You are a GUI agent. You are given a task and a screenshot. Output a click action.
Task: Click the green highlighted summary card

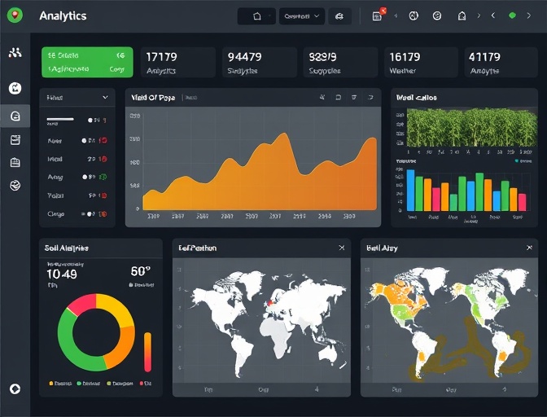pos(87,62)
